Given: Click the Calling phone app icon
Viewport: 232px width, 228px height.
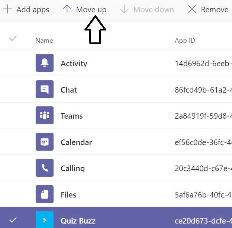Looking at the screenshot, I should (x=45, y=168).
